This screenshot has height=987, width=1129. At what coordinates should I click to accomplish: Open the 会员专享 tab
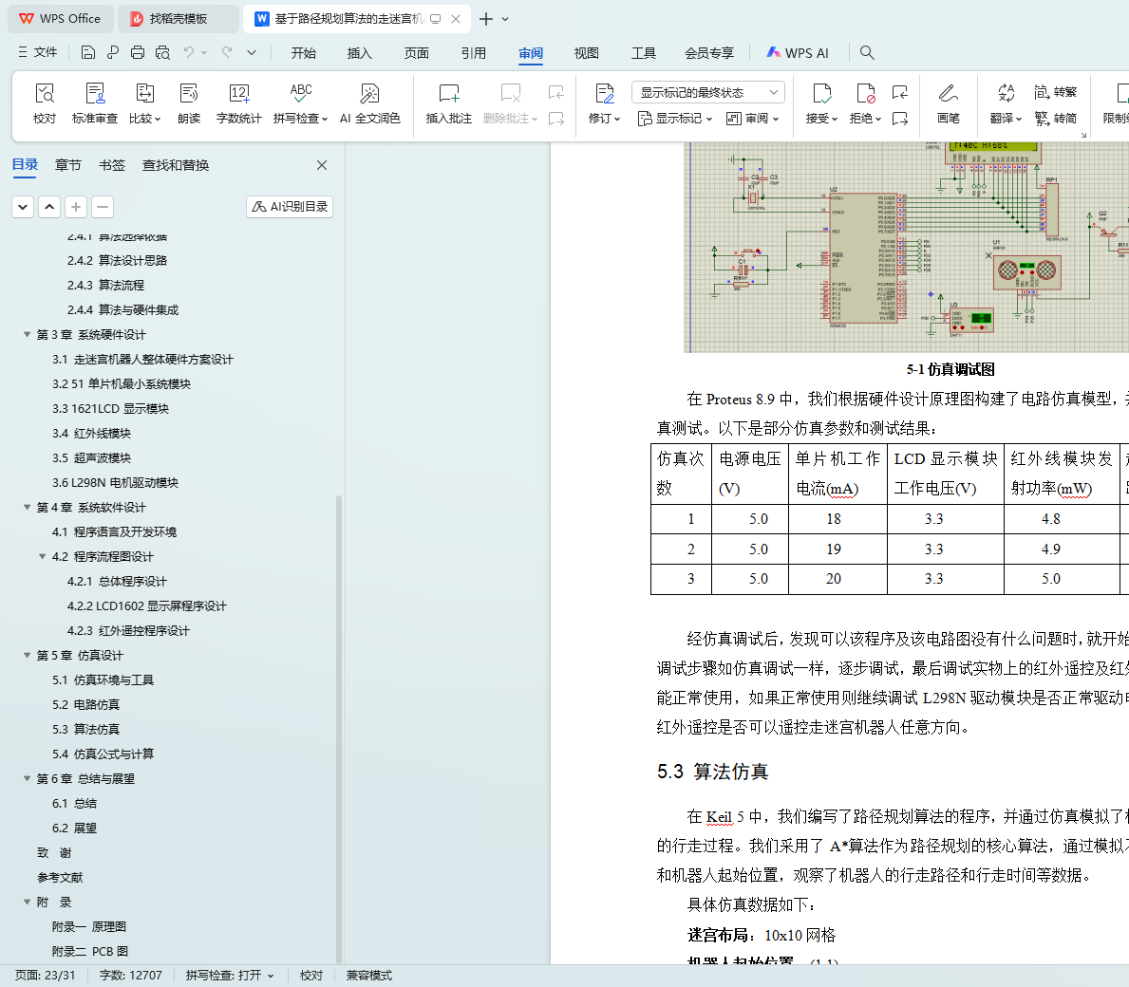pos(709,53)
